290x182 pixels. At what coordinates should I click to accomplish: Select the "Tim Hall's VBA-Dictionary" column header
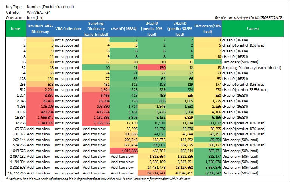tap(40, 28)
